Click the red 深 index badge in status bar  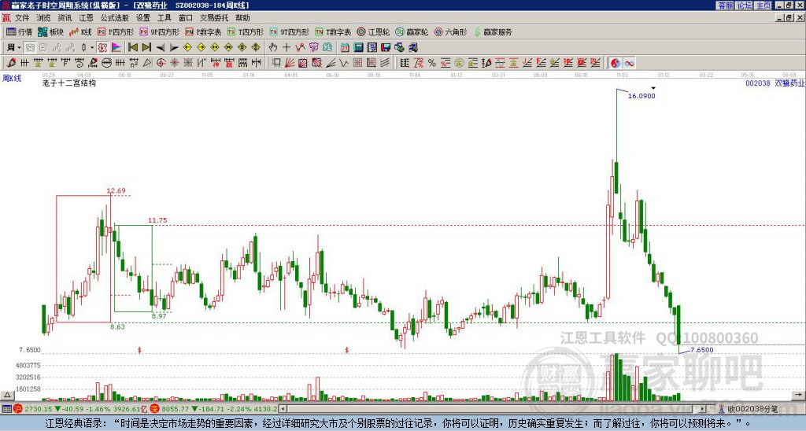pyautogui.click(x=154, y=409)
